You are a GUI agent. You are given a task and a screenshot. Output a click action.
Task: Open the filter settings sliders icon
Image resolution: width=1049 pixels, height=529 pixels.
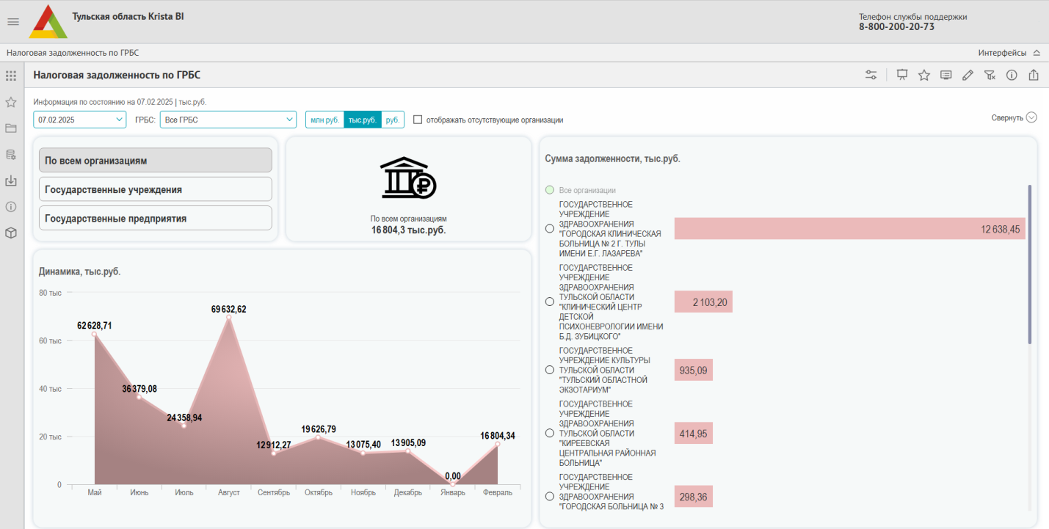pos(871,75)
